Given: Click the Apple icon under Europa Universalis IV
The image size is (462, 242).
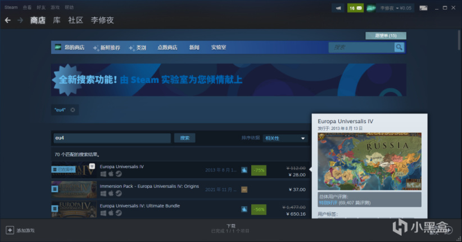Looking at the screenshot, I should click(x=111, y=174).
